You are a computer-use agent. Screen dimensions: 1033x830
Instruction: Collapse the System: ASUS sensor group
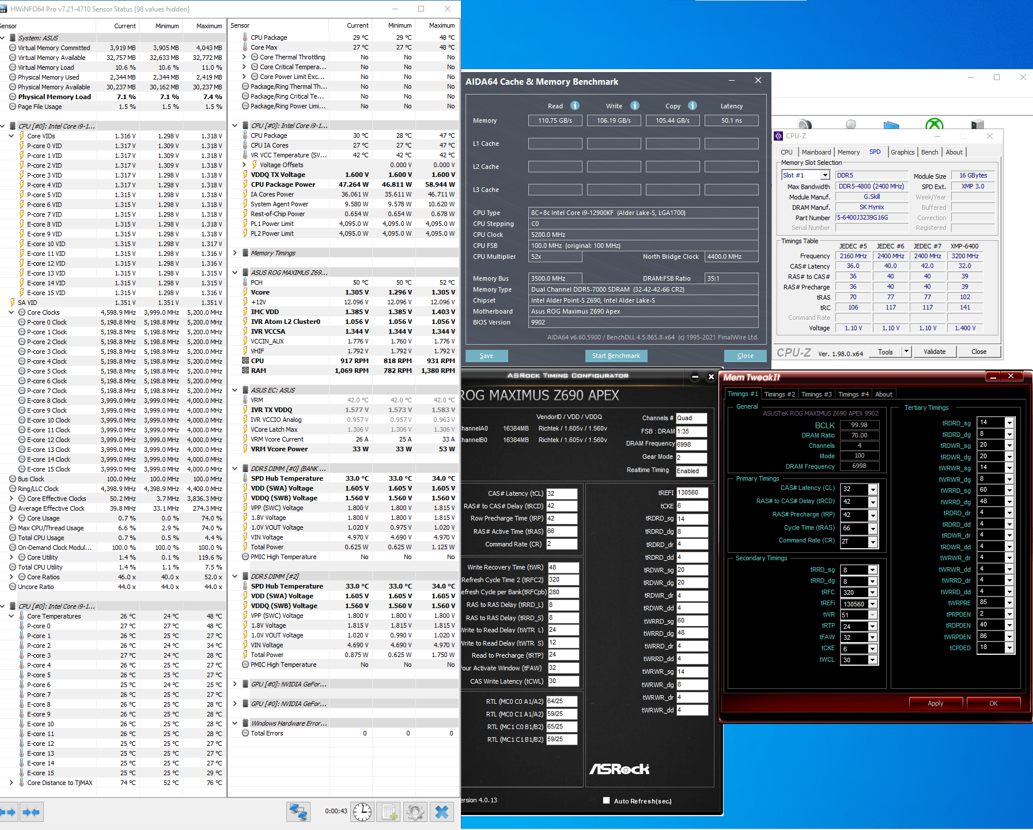2,38
